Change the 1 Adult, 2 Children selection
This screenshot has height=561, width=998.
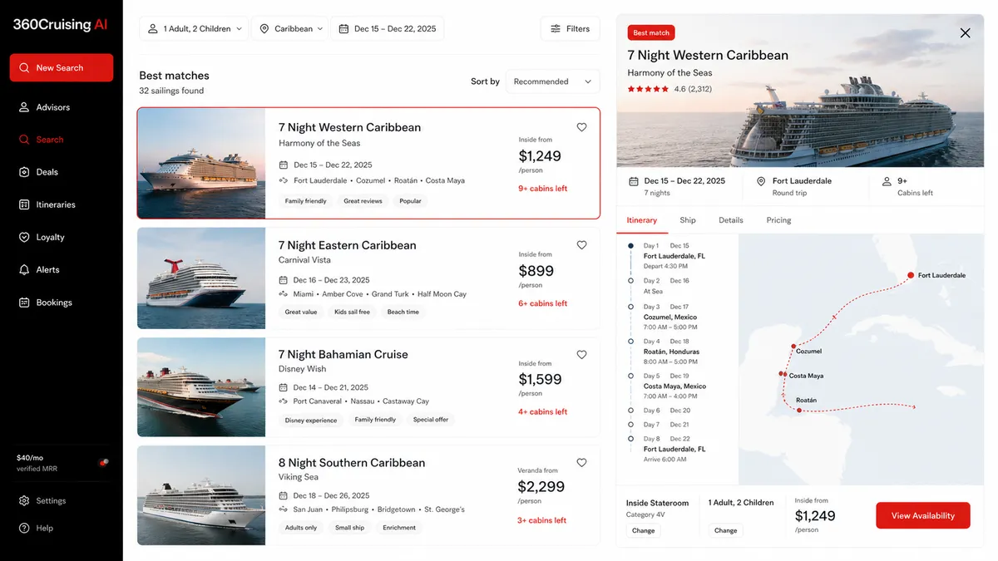[x=726, y=530]
